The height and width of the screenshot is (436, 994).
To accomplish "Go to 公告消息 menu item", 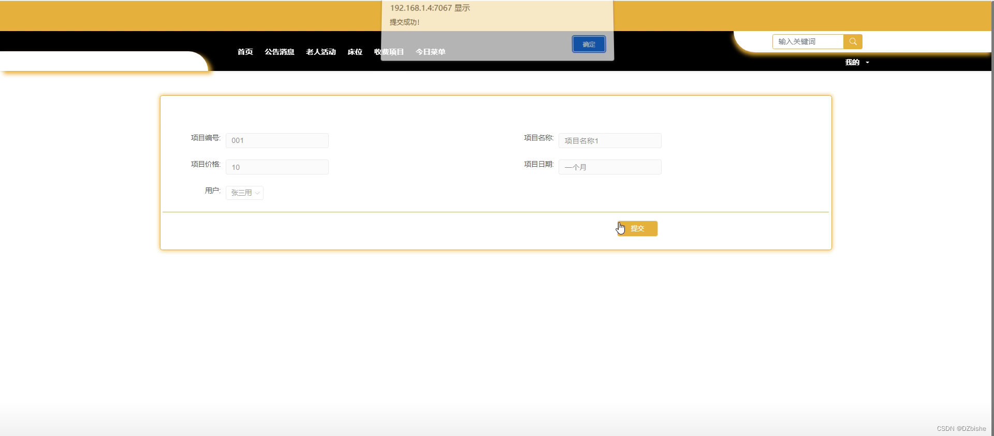I will pos(280,52).
